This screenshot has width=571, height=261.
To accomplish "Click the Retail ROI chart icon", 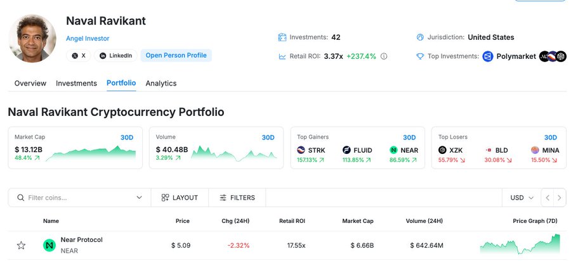I will click(x=282, y=56).
